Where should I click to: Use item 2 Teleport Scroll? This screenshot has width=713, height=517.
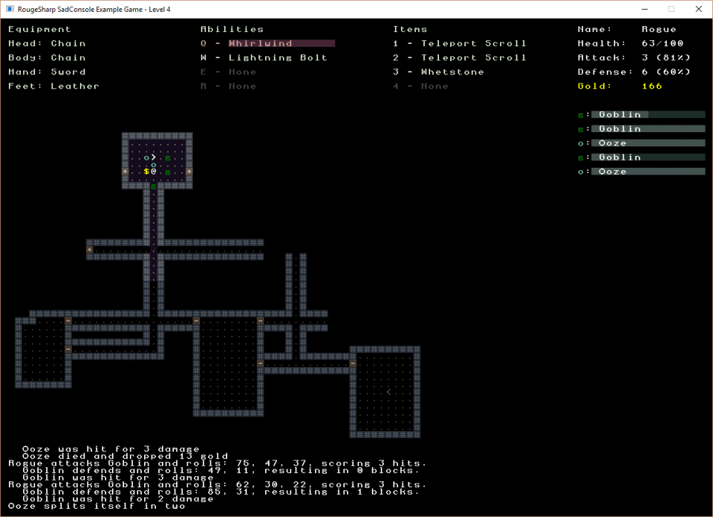(460, 58)
